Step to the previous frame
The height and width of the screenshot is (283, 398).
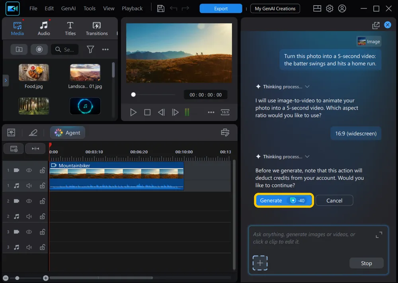161,112
